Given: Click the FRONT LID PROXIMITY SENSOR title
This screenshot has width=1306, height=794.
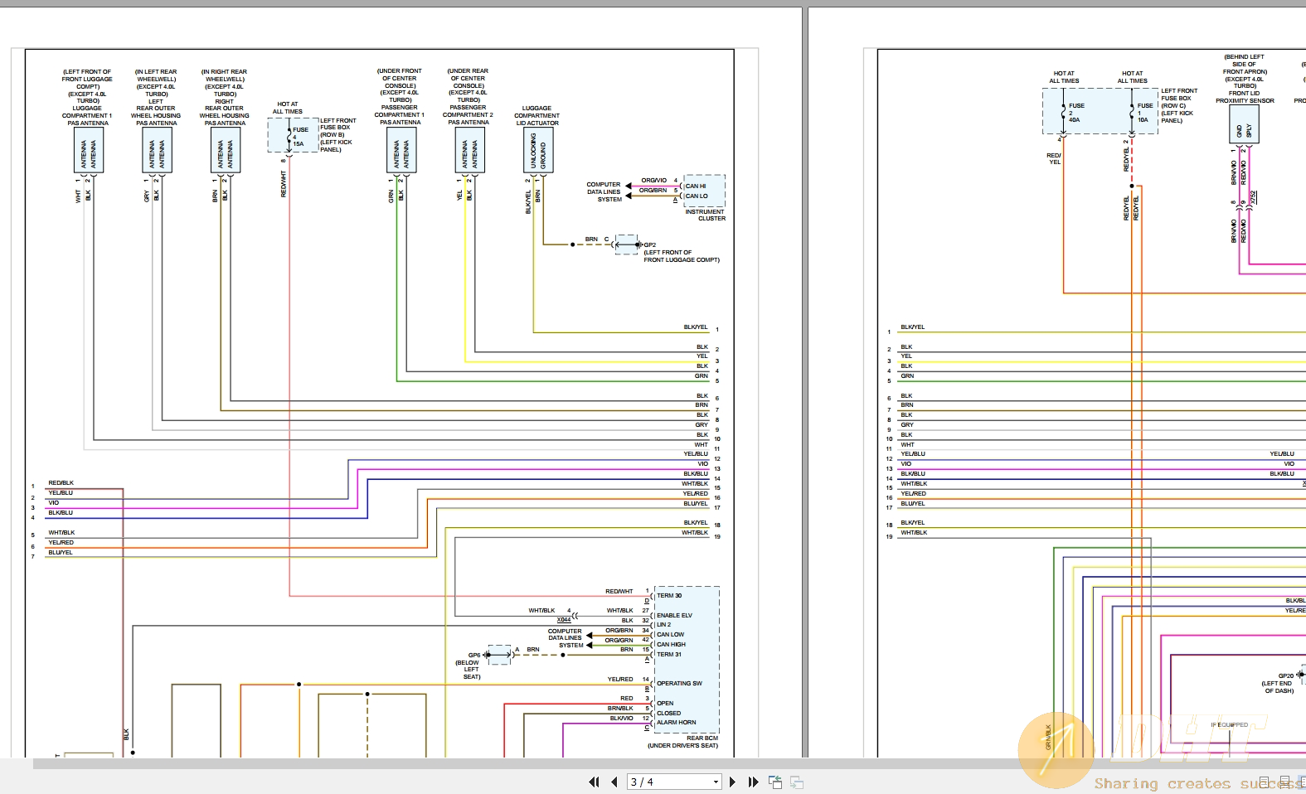Looking at the screenshot, I should click(x=1245, y=97).
